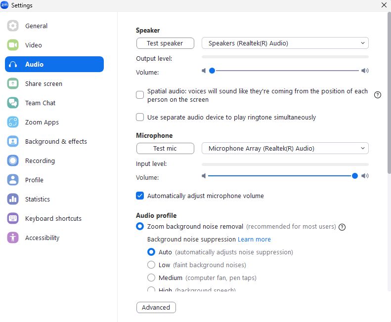Switch to Share screen settings
Screen dimensions: 391x322
click(x=54, y=83)
